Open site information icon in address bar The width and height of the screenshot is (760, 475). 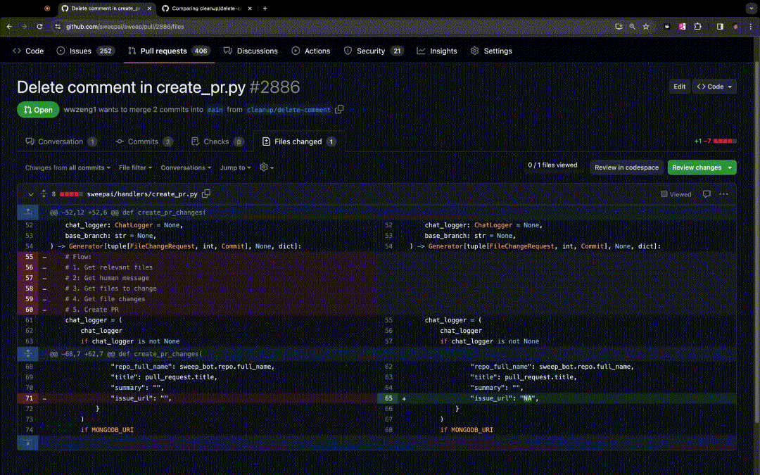[x=58, y=27]
